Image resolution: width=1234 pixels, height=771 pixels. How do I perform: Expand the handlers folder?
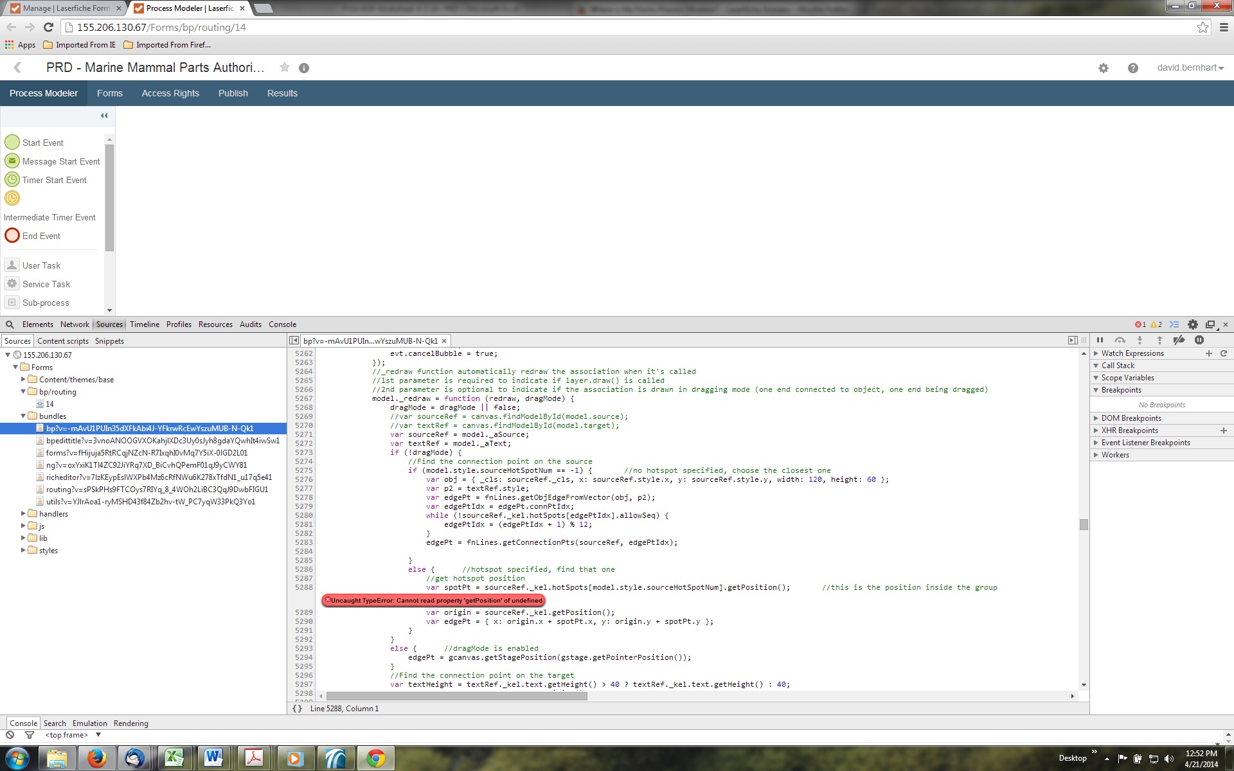23,514
